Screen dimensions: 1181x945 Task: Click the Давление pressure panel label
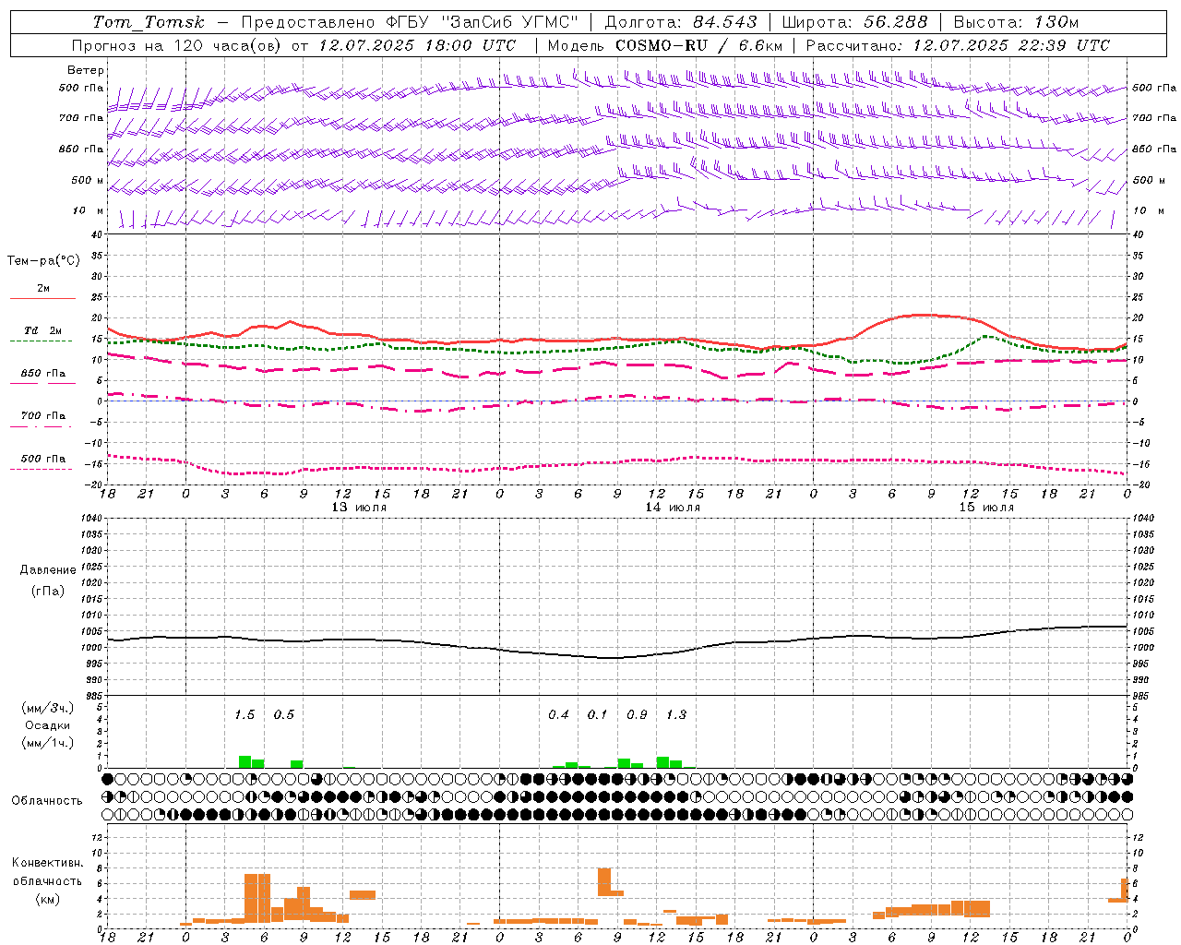pyautogui.click(x=48, y=570)
